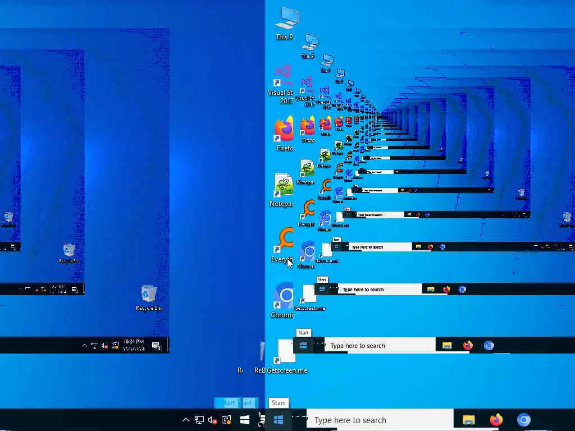Image resolution: width=575 pixels, height=431 pixels.
Task: Focus search box in second mirrored taskbar
Action: click(380, 289)
